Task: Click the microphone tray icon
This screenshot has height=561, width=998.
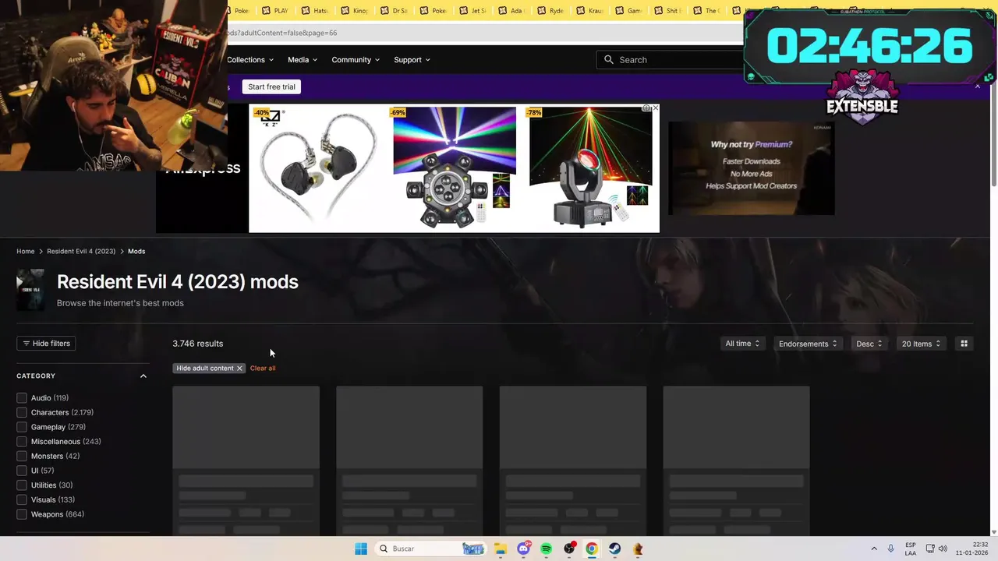Action: point(890,549)
